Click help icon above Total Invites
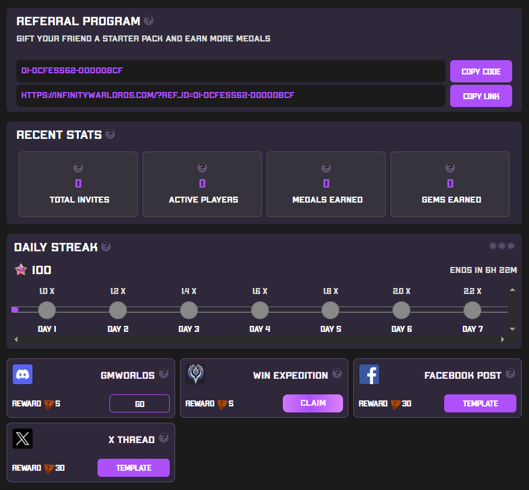 (x=78, y=168)
